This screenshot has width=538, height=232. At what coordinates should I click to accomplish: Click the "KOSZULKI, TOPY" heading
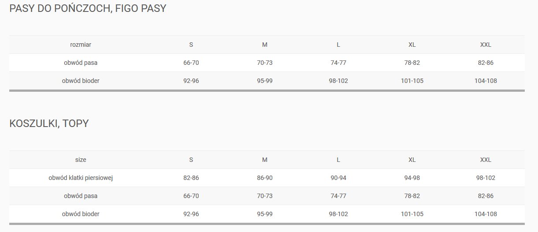49,123
